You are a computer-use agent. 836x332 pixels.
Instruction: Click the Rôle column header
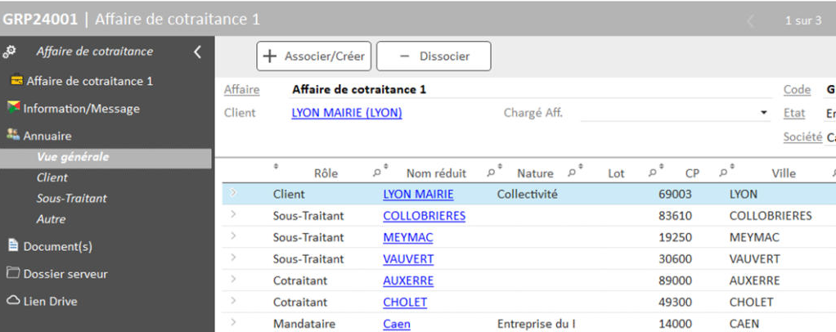pyautogui.click(x=326, y=173)
